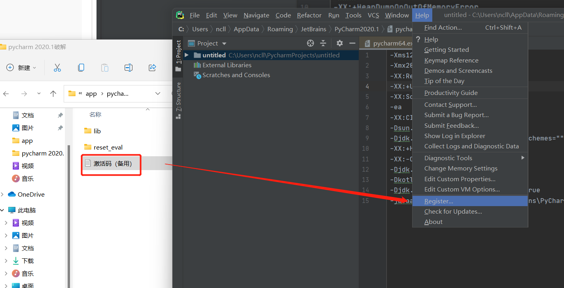The image size is (564, 288).
Task: Select Scratches and Consoles in Project tree
Action: pyautogui.click(x=236, y=75)
